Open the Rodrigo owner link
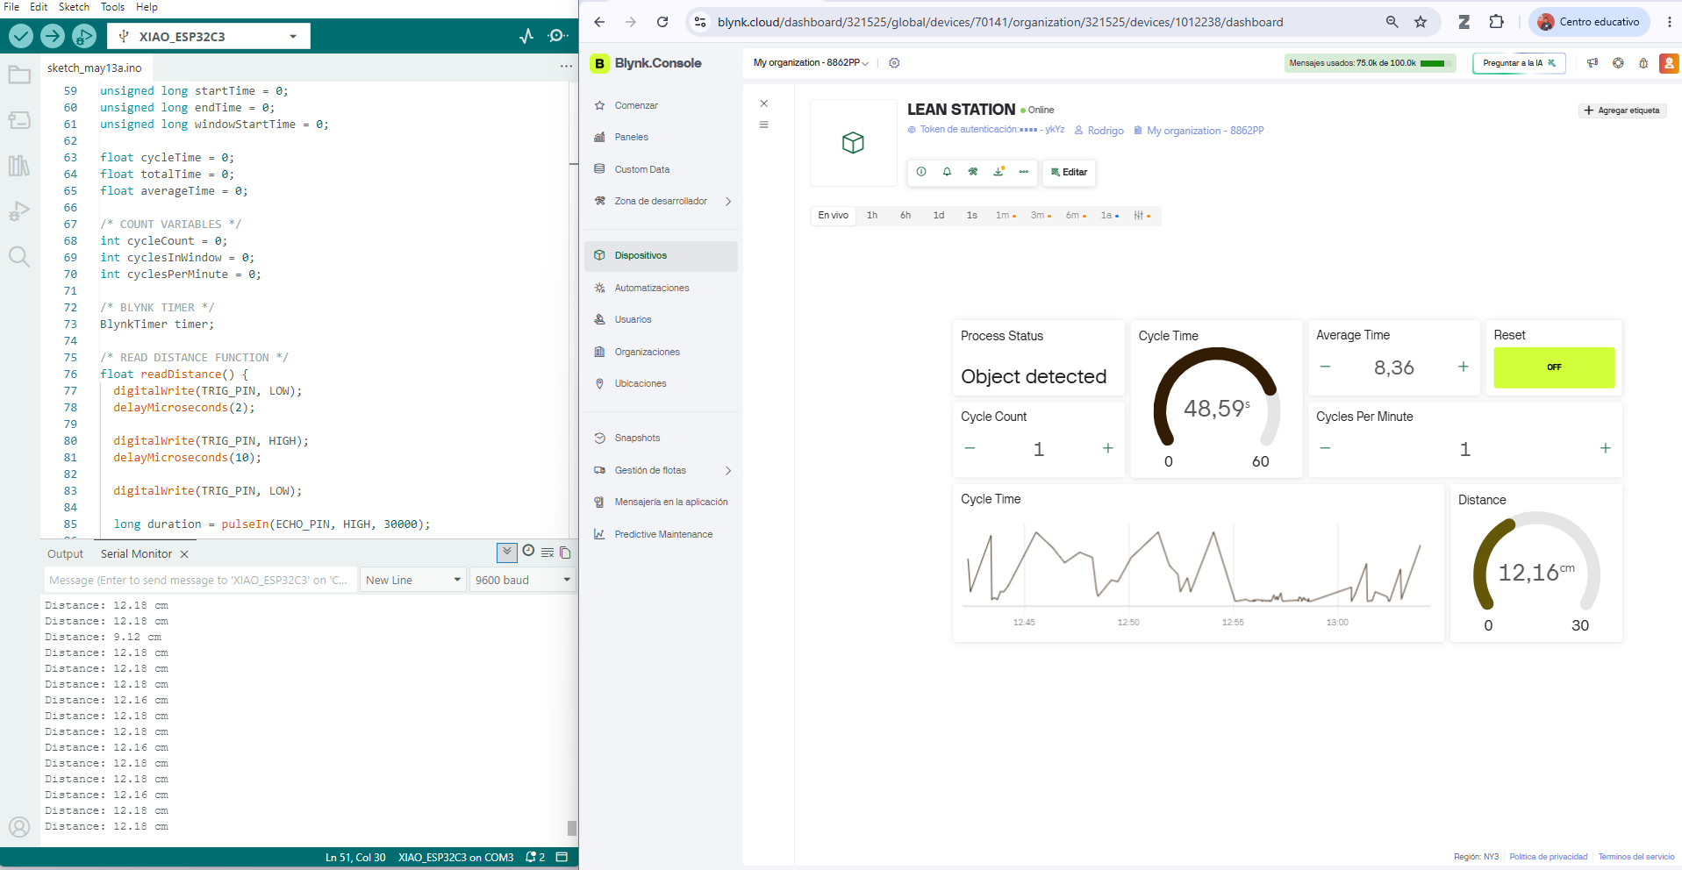Screen dimensions: 1682x870 click(1099, 131)
